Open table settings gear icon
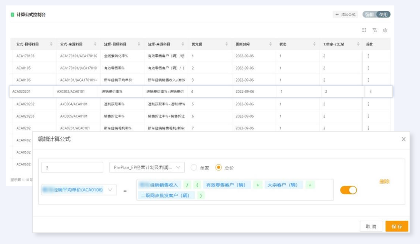The width and height of the screenshot is (420, 244). click(x=385, y=30)
